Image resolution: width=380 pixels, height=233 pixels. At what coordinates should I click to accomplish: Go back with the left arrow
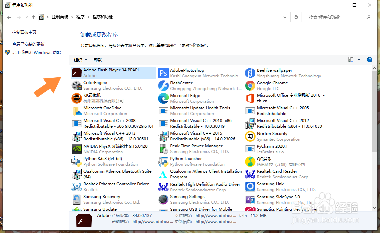point(9,17)
